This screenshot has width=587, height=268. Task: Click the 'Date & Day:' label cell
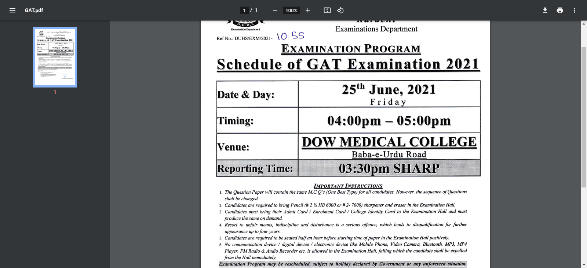tap(257, 94)
